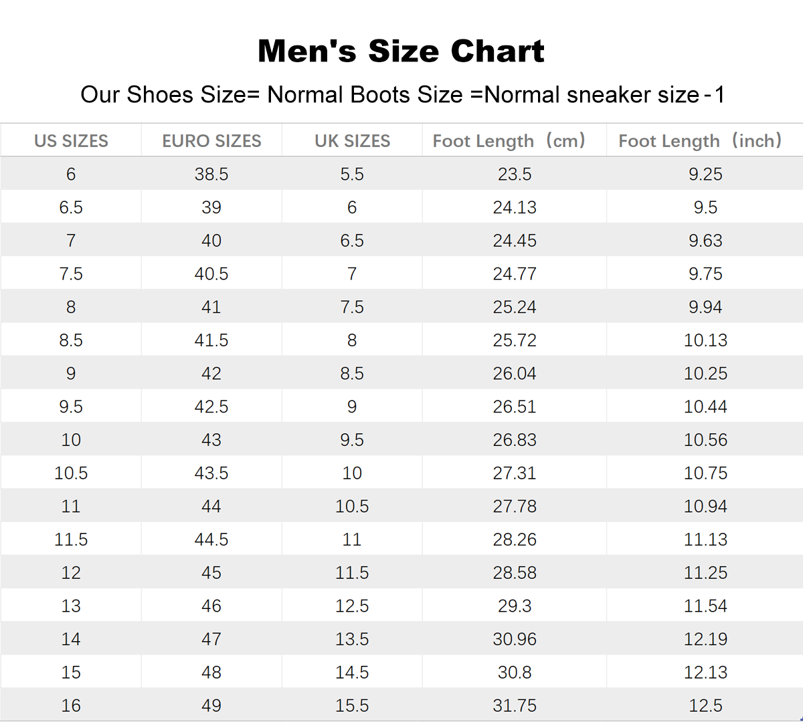Viewport: 803px width, 722px height.
Task: Click the "Men's Size Chart" title
Action: click(401, 51)
